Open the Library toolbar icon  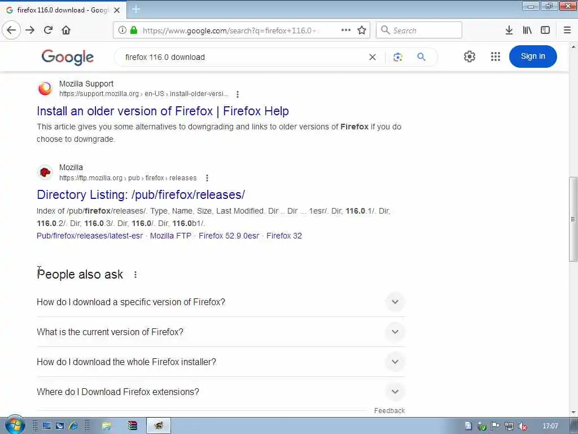click(527, 31)
